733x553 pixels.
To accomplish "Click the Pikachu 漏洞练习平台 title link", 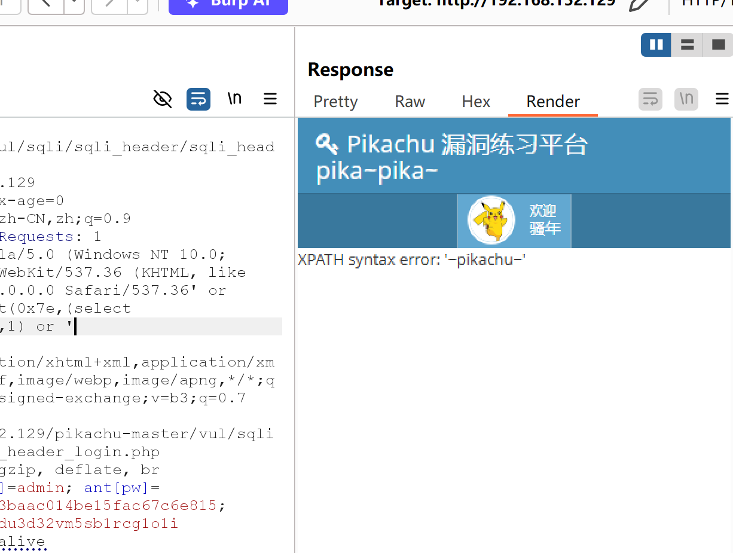I will pyautogui.click(x=468, y=145).
